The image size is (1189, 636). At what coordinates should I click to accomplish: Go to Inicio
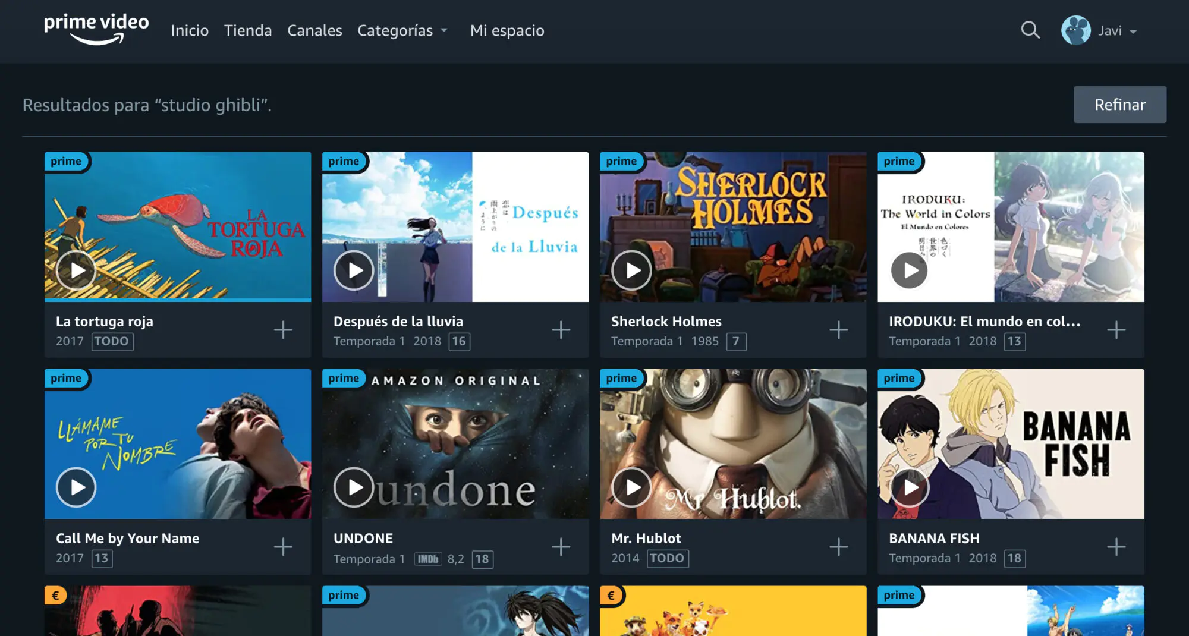click(x=190, y=30)
